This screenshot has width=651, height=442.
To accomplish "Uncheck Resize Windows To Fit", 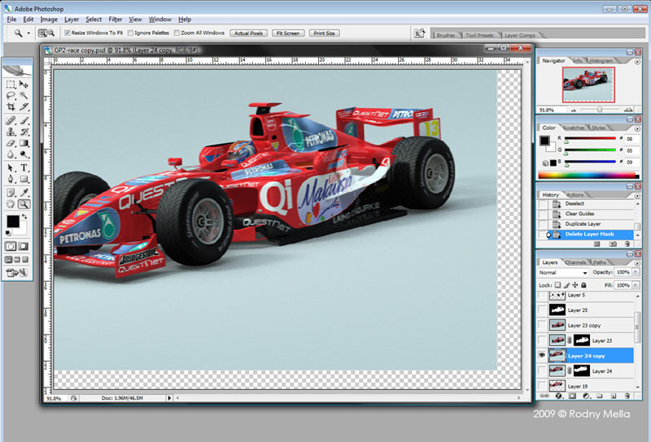I will coord(67,33).
